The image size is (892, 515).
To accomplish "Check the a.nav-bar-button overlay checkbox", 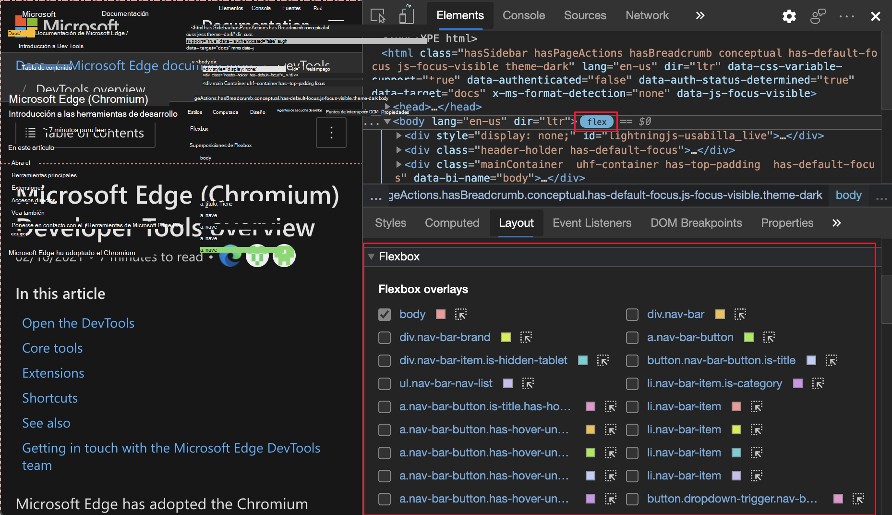I will click(632, 338).
